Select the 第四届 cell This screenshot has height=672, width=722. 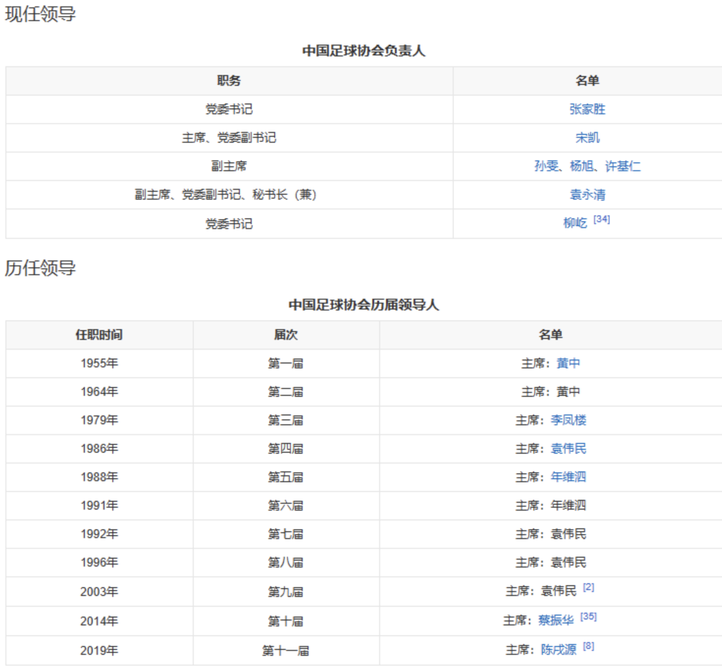tap(286, 449)
